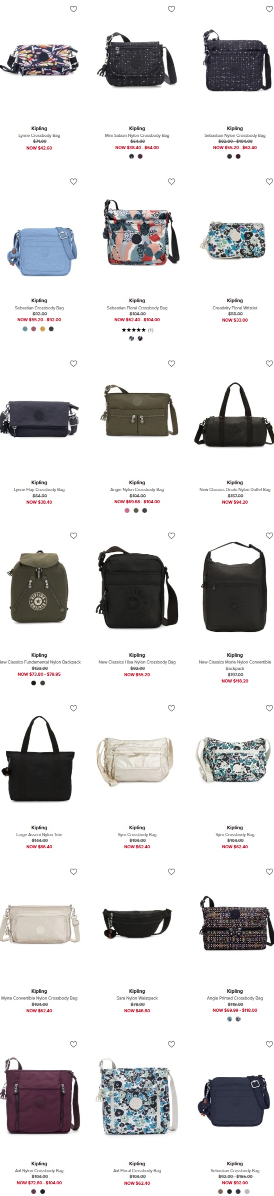Click heart icon on Mini Sabian Nylon Crossbody
Screen dimensions: 274x1196
(x=172, y=9)
